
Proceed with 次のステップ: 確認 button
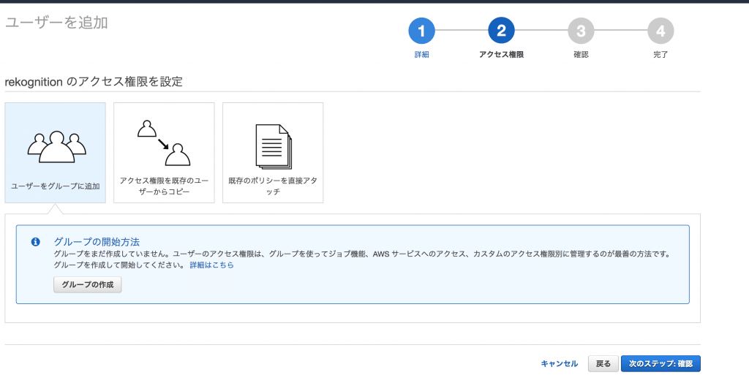pyautogui.click(x=660, y=363)
